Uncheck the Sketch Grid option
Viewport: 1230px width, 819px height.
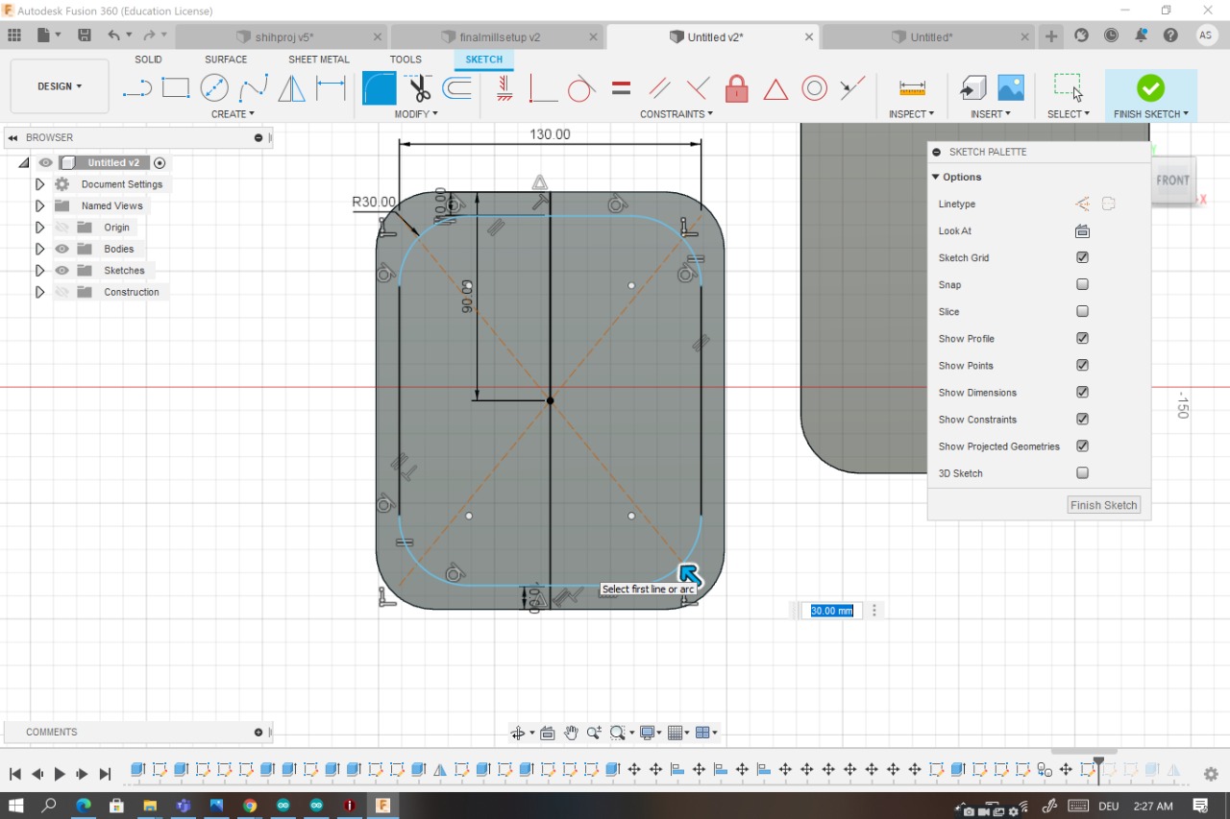(x=1082, y=258)
